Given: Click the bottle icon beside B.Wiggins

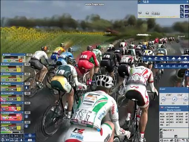Looking at the screenshot, I should point(27,88).
